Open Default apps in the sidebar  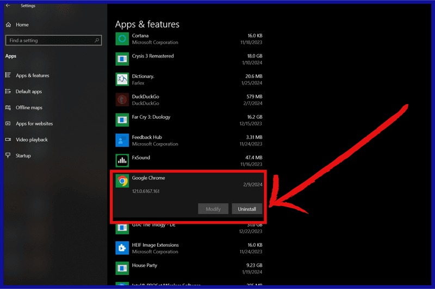28,92
